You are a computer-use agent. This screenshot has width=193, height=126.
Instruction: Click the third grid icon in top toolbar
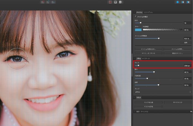pos(53,2)
